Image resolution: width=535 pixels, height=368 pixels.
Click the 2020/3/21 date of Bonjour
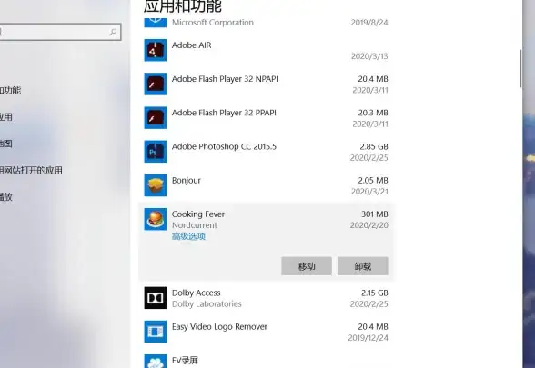[369, 192]
